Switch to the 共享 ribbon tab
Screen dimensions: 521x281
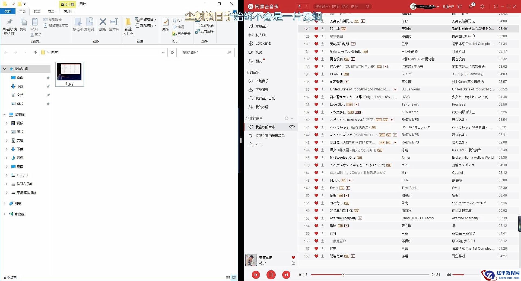click(x=37, y=11)
